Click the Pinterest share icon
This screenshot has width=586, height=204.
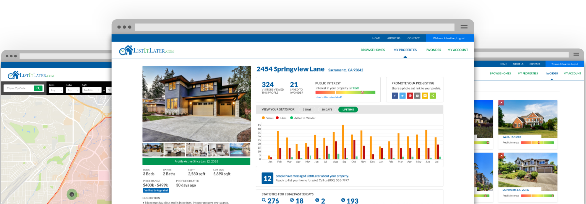pyautogui.click(x=410, y=96)
